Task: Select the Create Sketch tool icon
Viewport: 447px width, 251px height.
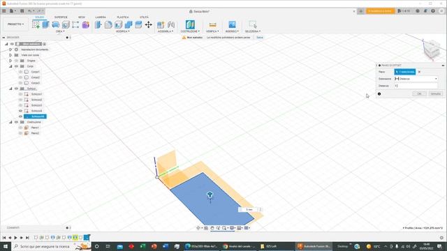Action: point(36,25)
